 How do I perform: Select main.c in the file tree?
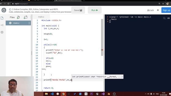coord(18,23)
